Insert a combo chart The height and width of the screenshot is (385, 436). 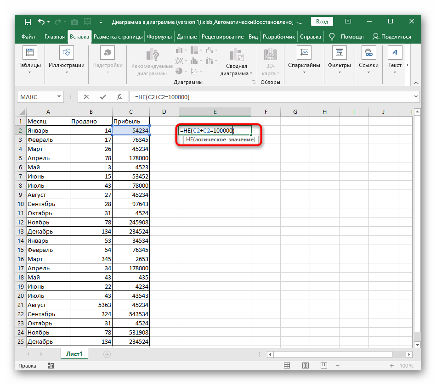pyautogui.click(x=211, y=61)
